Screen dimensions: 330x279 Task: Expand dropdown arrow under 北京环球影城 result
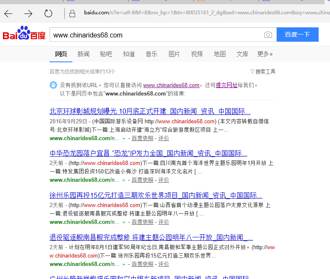[124, 138]
